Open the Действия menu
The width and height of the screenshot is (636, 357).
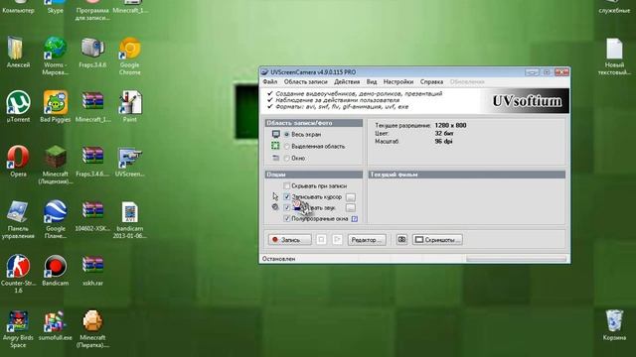[347, 81]
